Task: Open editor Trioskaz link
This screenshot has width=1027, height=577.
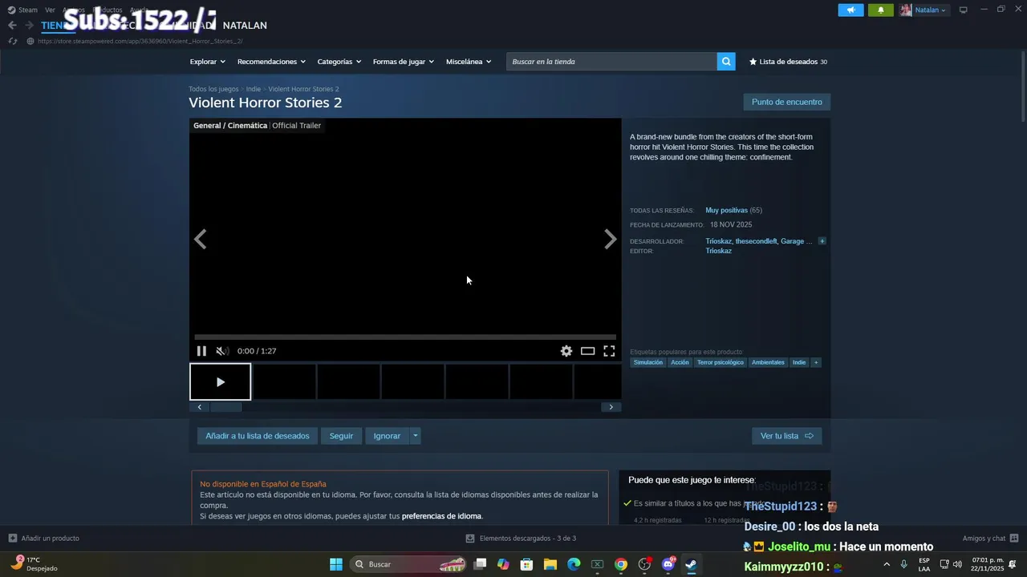Action: (x=719, y=251)
